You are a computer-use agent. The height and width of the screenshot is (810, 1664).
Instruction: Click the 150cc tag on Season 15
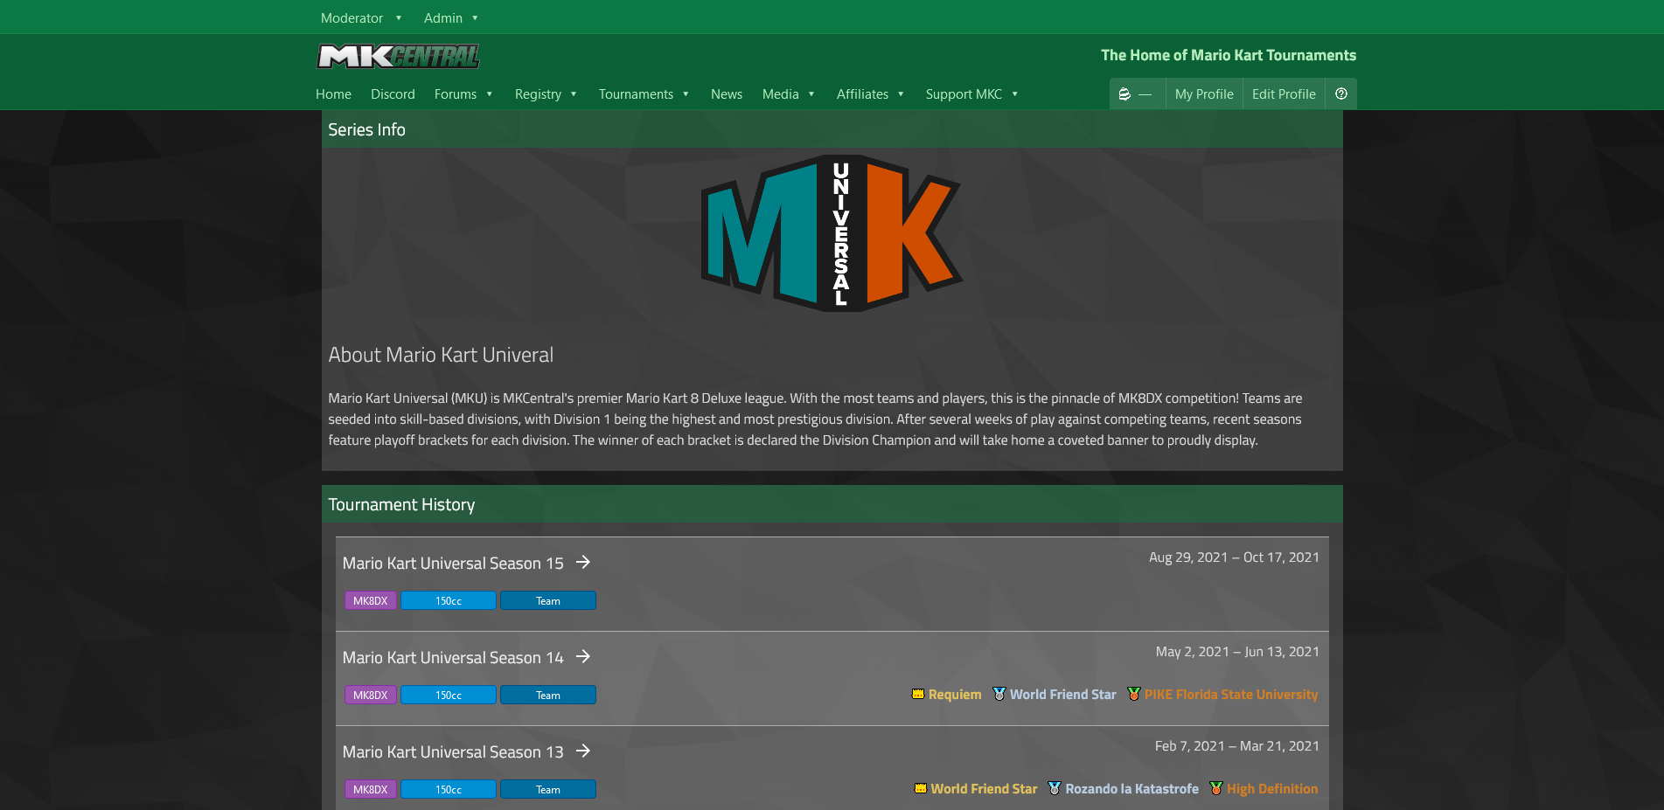pos(449,600)
